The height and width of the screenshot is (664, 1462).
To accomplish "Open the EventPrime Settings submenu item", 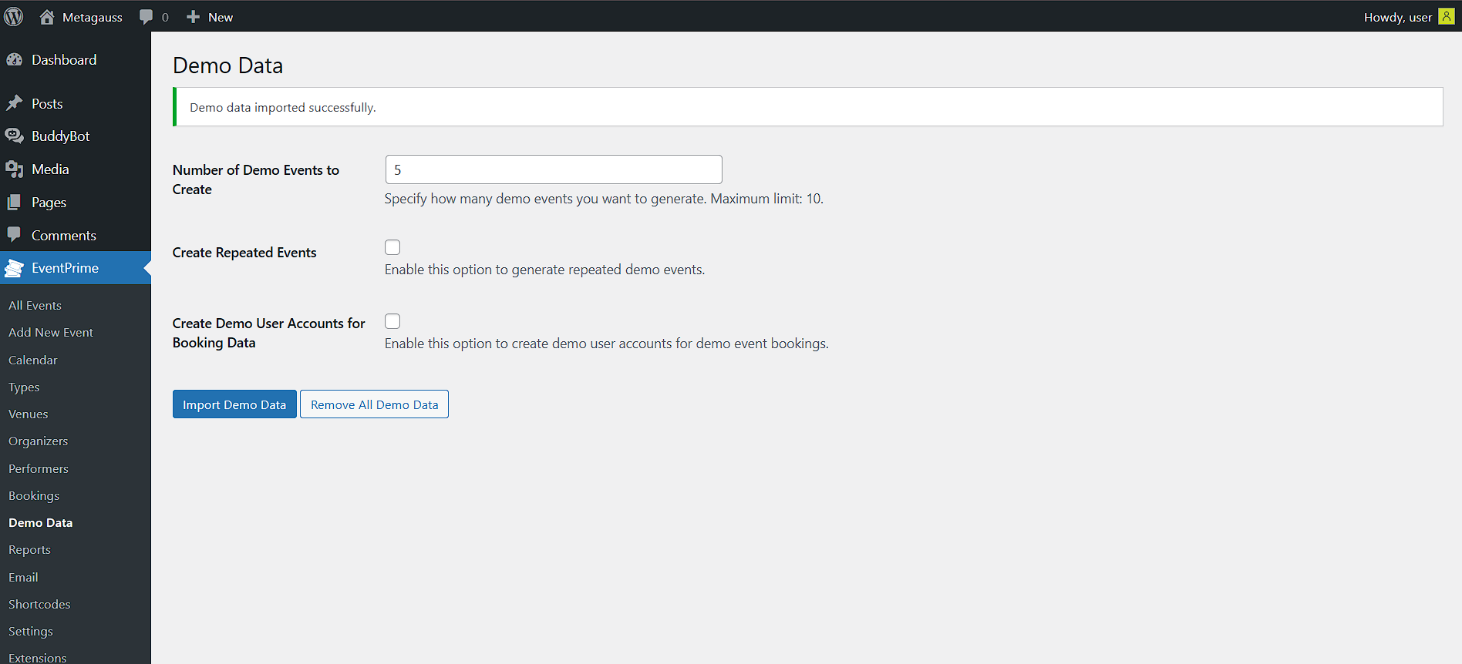I will click(31, 632).
